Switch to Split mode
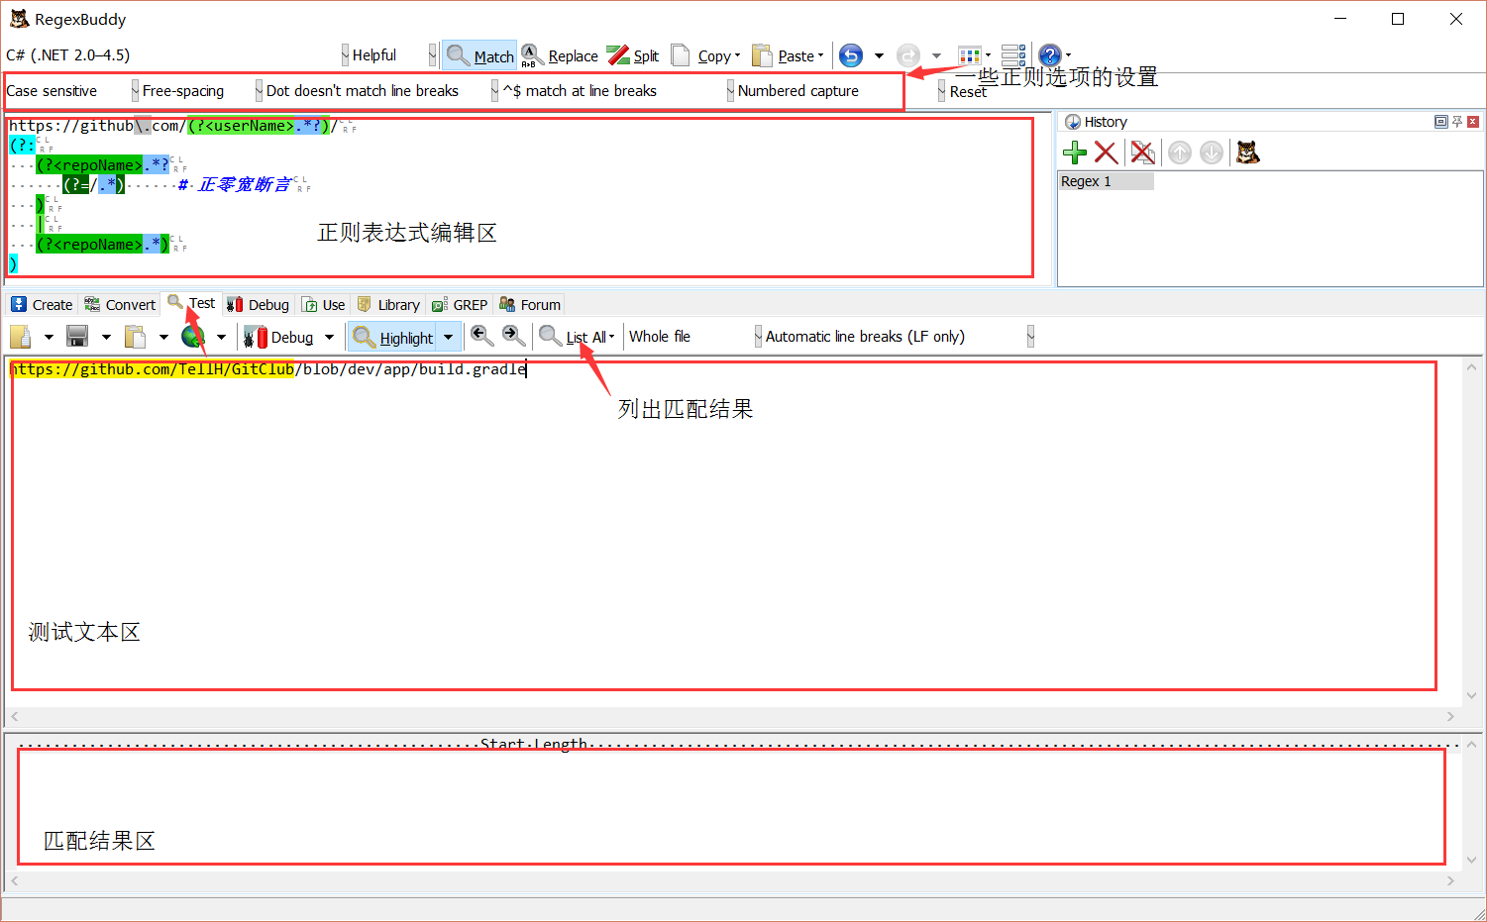 pyautogui.click(x=633, y=55)
